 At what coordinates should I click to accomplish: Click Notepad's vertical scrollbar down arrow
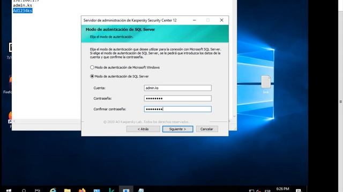[234, 116]
